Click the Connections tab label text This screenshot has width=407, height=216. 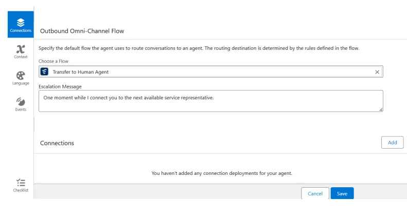pyautogui.click(x=21, y=30)
